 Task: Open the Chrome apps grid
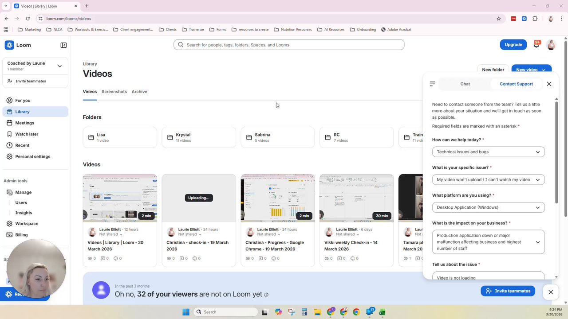coord(6,30)
